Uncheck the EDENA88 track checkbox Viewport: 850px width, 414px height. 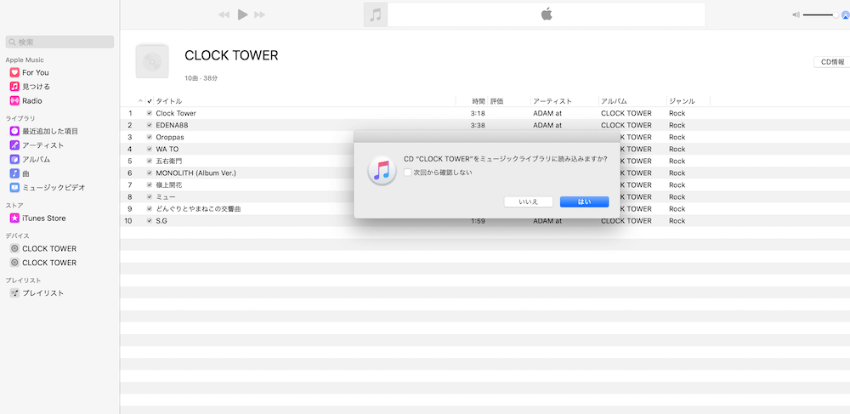pos(150,125)
